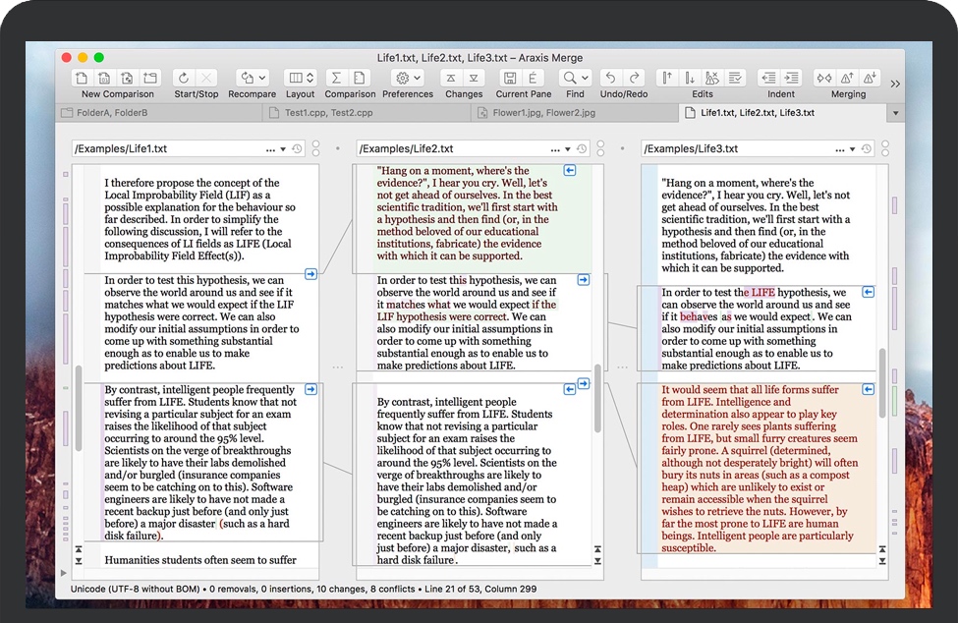This screenshot has height=623, width=958.
Task: Expand recent paths dropdown for Life3.txt
Action: click(852, 149)
